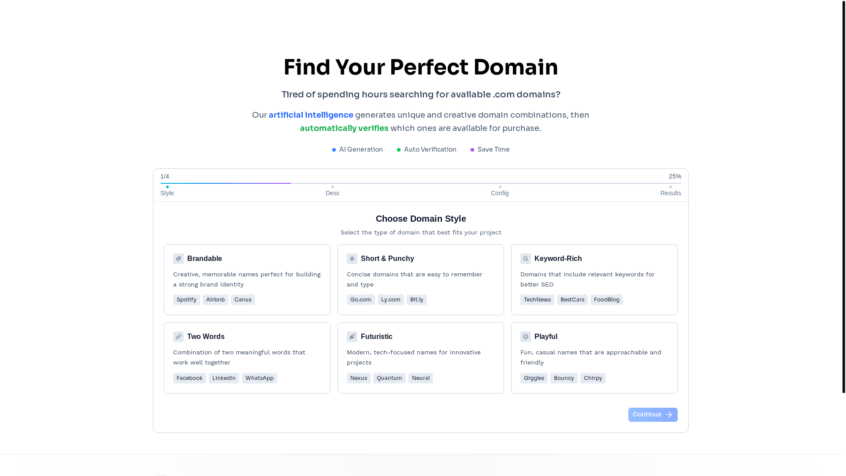Click the Playful card description text
The height and width of the screenshot is (476, 846).
tap(591, 357)
